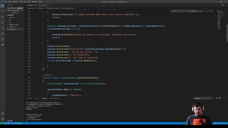This screenshot has height=128, width=228.
Task: Open Explorer panel more actions ellipsis
Action: pyautogui.click(x=21, y=5)
